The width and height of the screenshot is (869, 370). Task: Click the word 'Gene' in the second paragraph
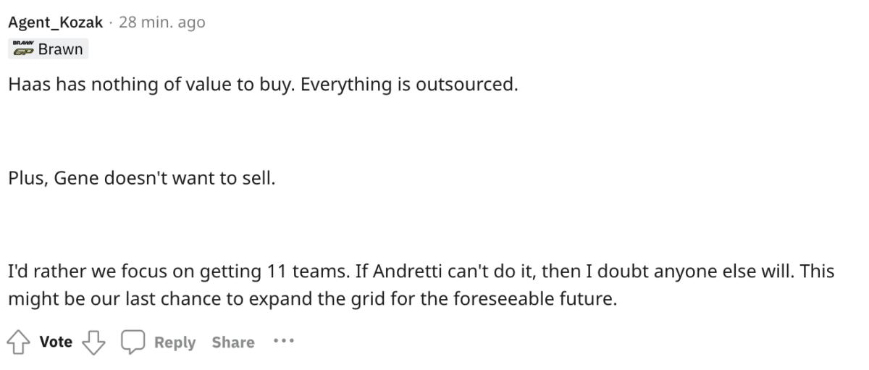click(x=77, y=177)
